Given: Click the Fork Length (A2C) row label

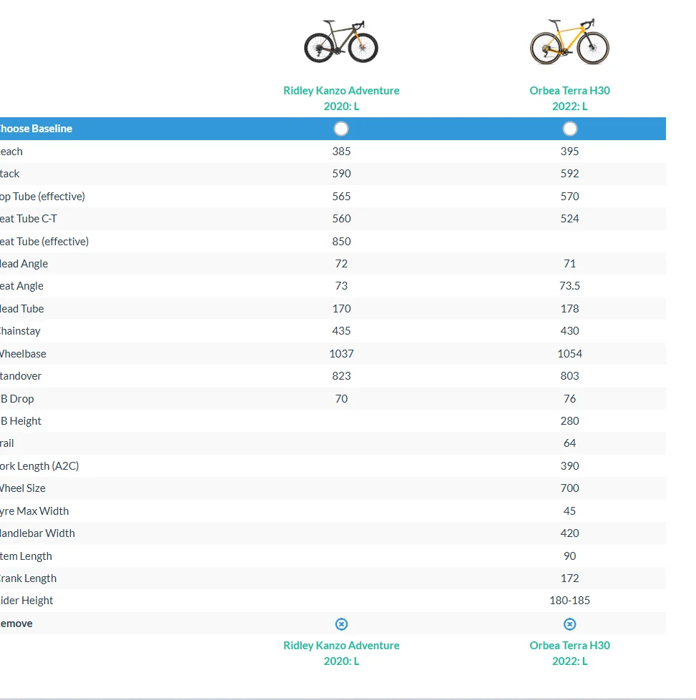Looking at the screenshot, I should click(x=39, y=466).
